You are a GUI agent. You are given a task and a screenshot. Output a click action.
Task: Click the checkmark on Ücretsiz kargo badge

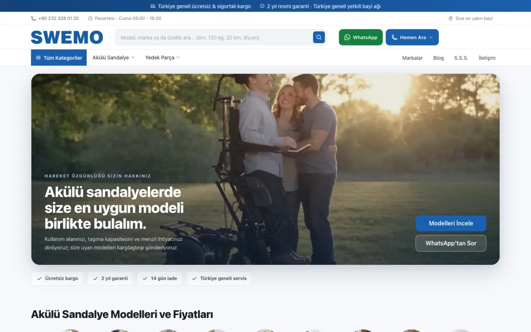(x=39, y=278)
